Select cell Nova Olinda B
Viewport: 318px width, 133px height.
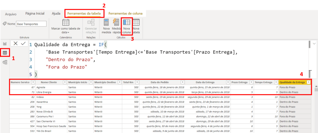pos(52,111)
